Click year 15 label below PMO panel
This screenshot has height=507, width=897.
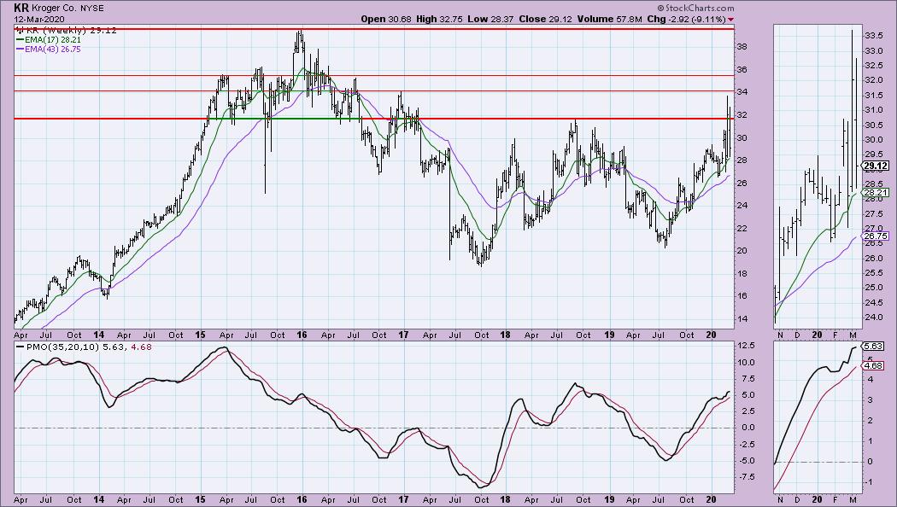tap(200, 499)
